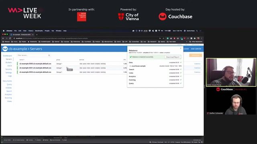Open Buckets in the left sidebar
This screenshot has height=144, width=257.
(x=9, y=62)
